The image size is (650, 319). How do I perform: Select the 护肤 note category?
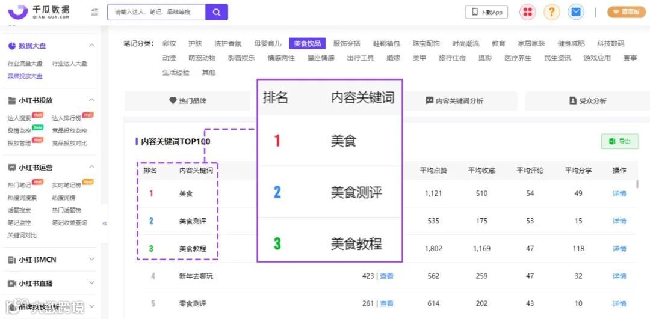tap(195, 43)
